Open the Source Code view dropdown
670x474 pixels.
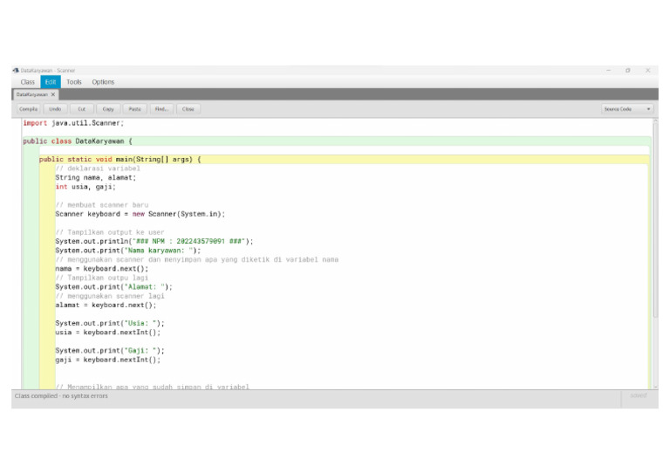pos(627,109)
